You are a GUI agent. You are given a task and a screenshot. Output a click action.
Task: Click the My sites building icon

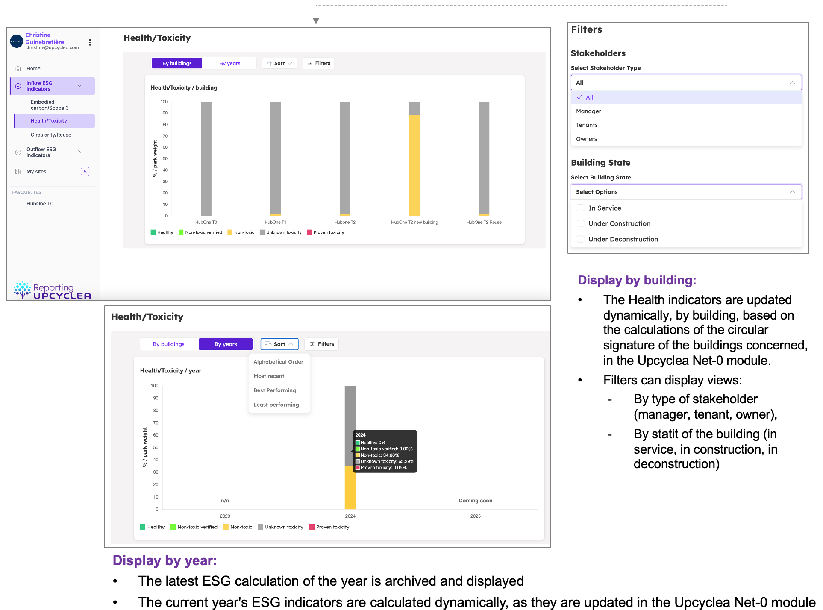click(18, 172)
